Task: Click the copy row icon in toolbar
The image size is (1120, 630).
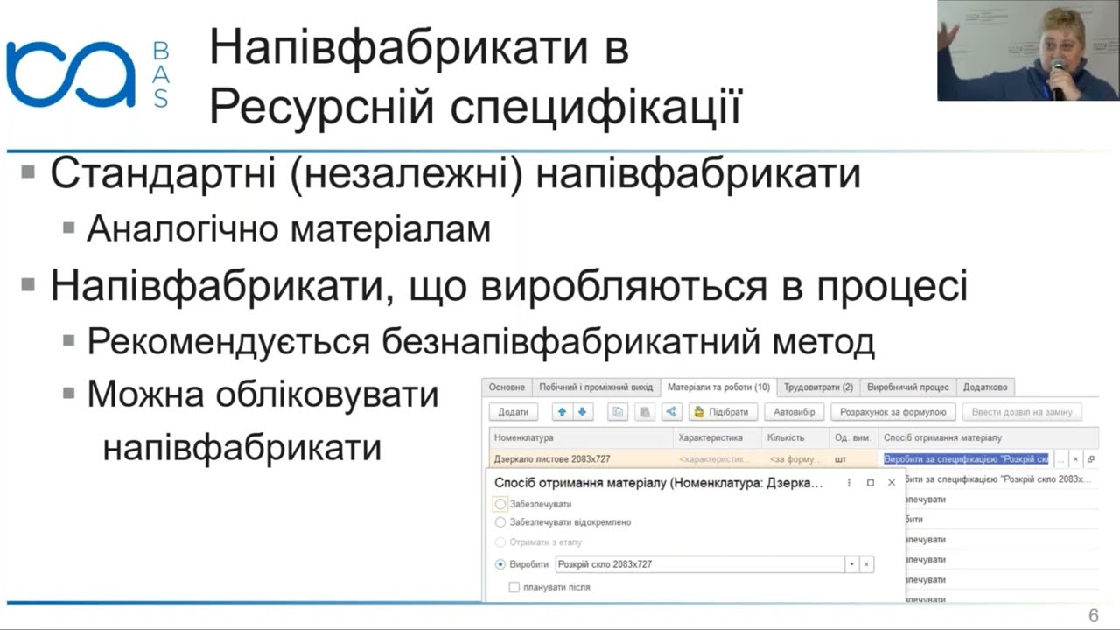Action: point(618,412)
